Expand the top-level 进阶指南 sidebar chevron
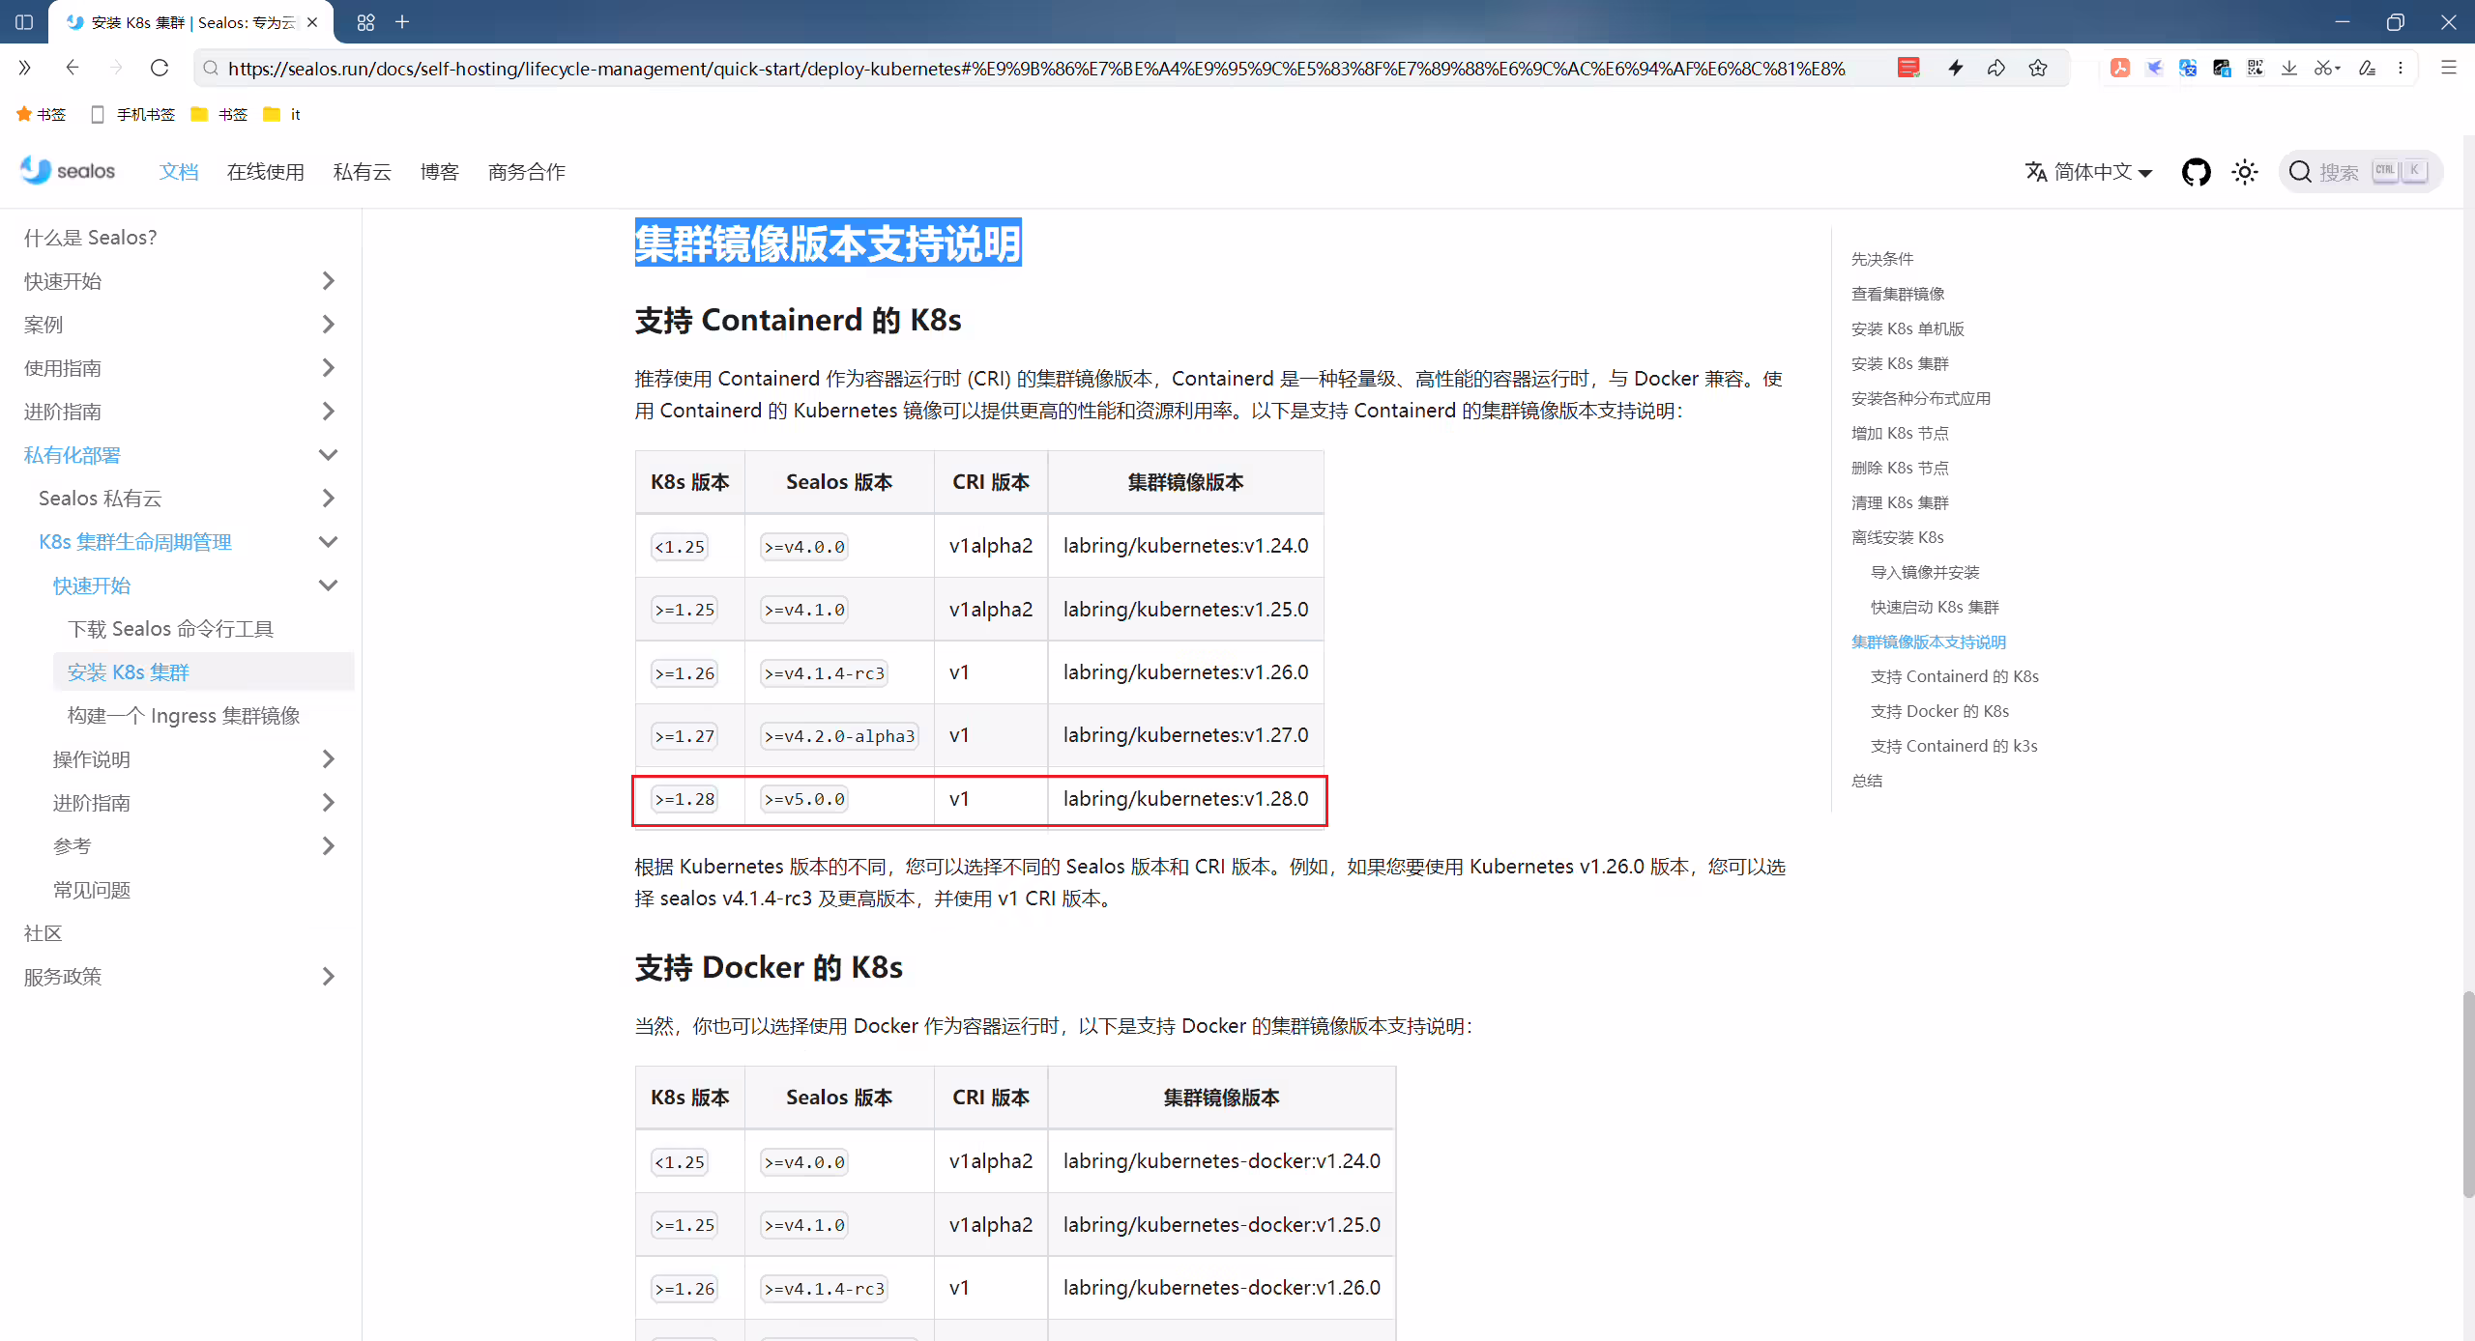2475x1341 pixels. 328,412
